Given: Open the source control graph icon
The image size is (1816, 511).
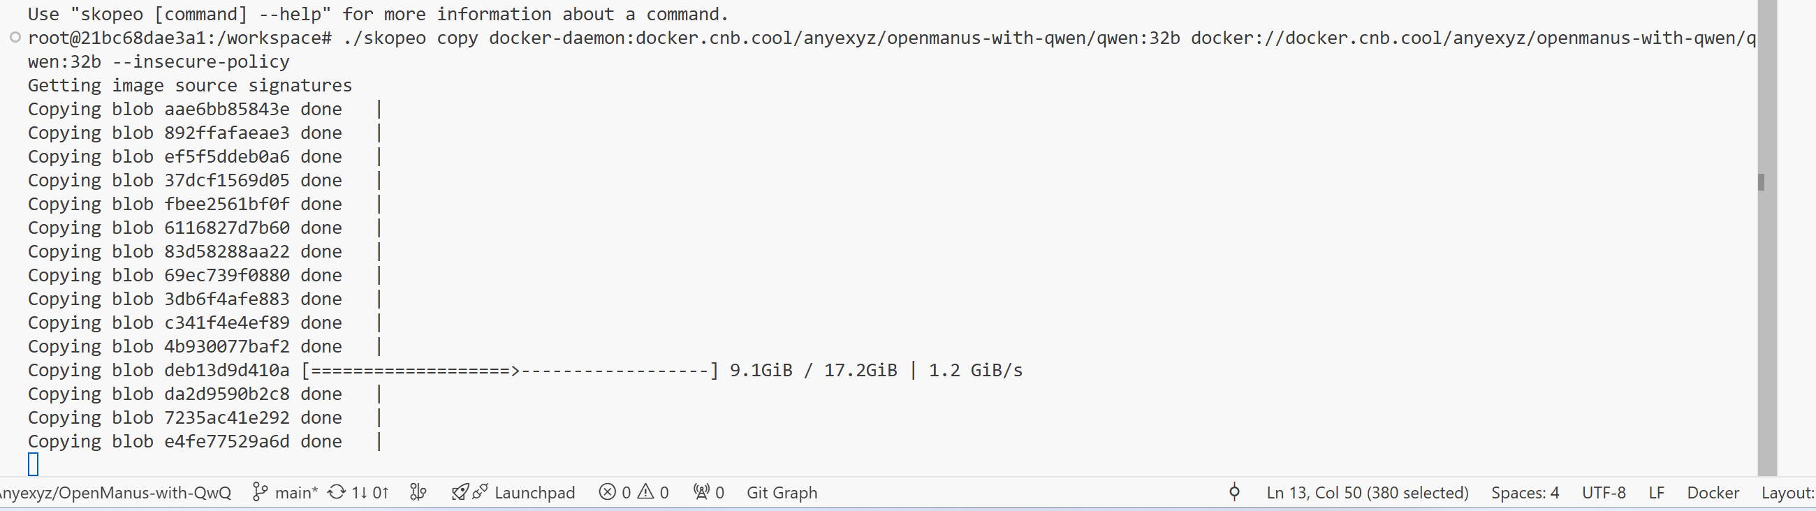Looking at the screenshot, I should [419, 492].
